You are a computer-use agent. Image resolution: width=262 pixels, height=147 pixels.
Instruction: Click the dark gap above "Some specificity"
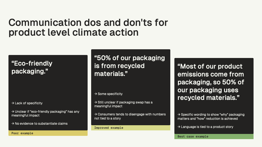click(x=131, y=84)
